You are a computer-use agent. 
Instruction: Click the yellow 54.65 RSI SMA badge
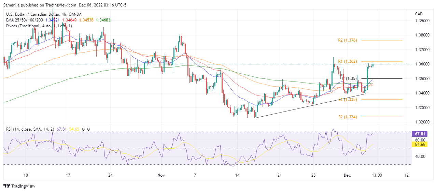pyautogui.click(x=419, y=145)
